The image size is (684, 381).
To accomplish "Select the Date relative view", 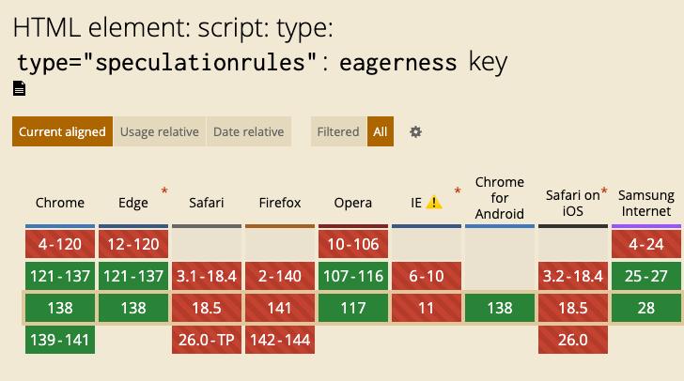I will [x=248, y=132].
